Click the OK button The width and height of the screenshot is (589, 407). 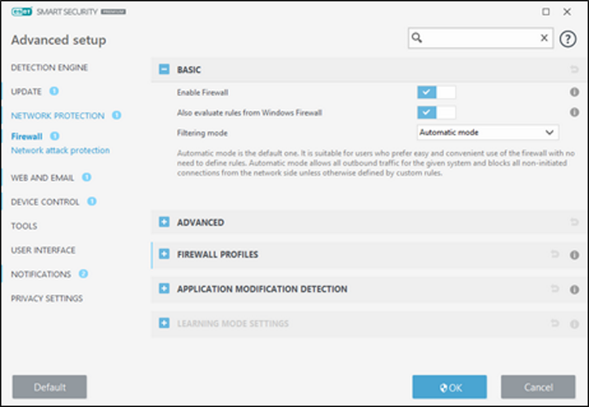pyautogui.click(x=449, y=387)
